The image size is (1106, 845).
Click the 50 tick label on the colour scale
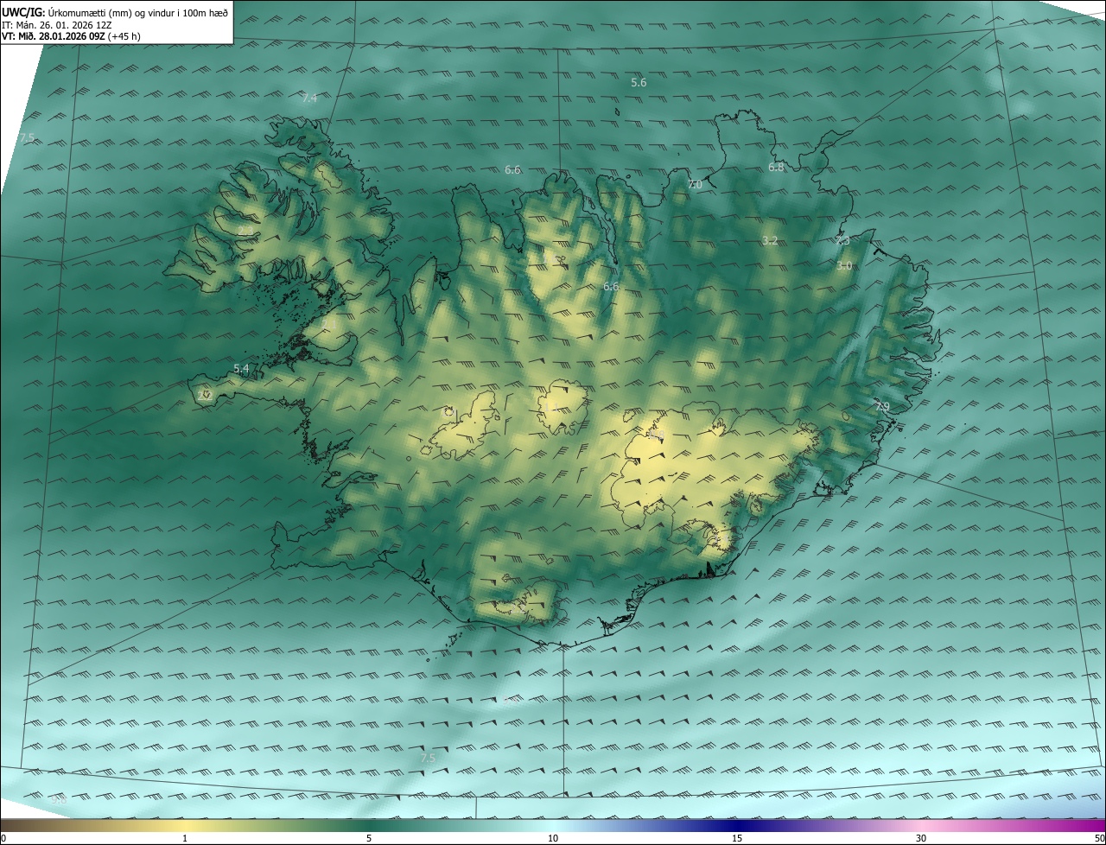pos(1099,838)
